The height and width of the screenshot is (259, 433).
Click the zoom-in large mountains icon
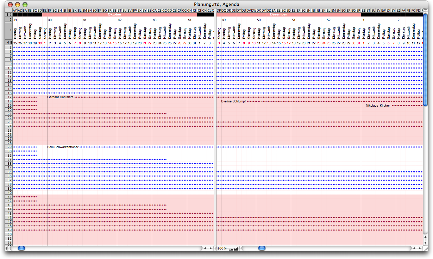coord(236,248)
